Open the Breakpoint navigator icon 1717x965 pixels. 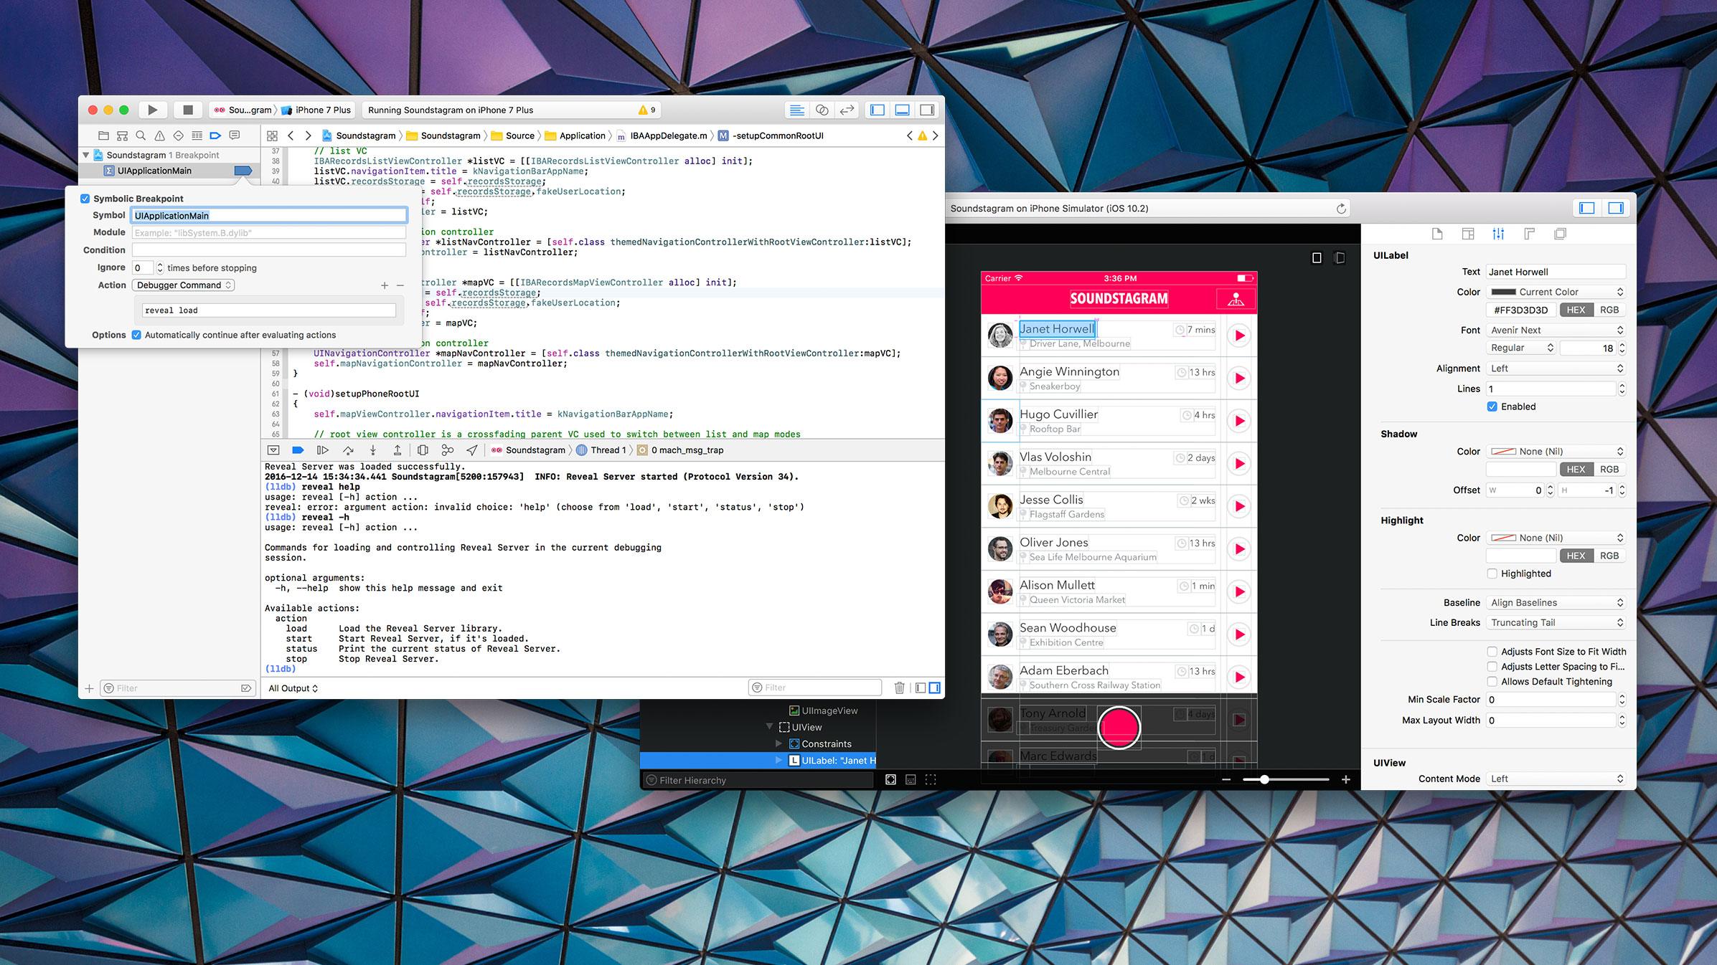pyautogui.click(x=215, y=136)
